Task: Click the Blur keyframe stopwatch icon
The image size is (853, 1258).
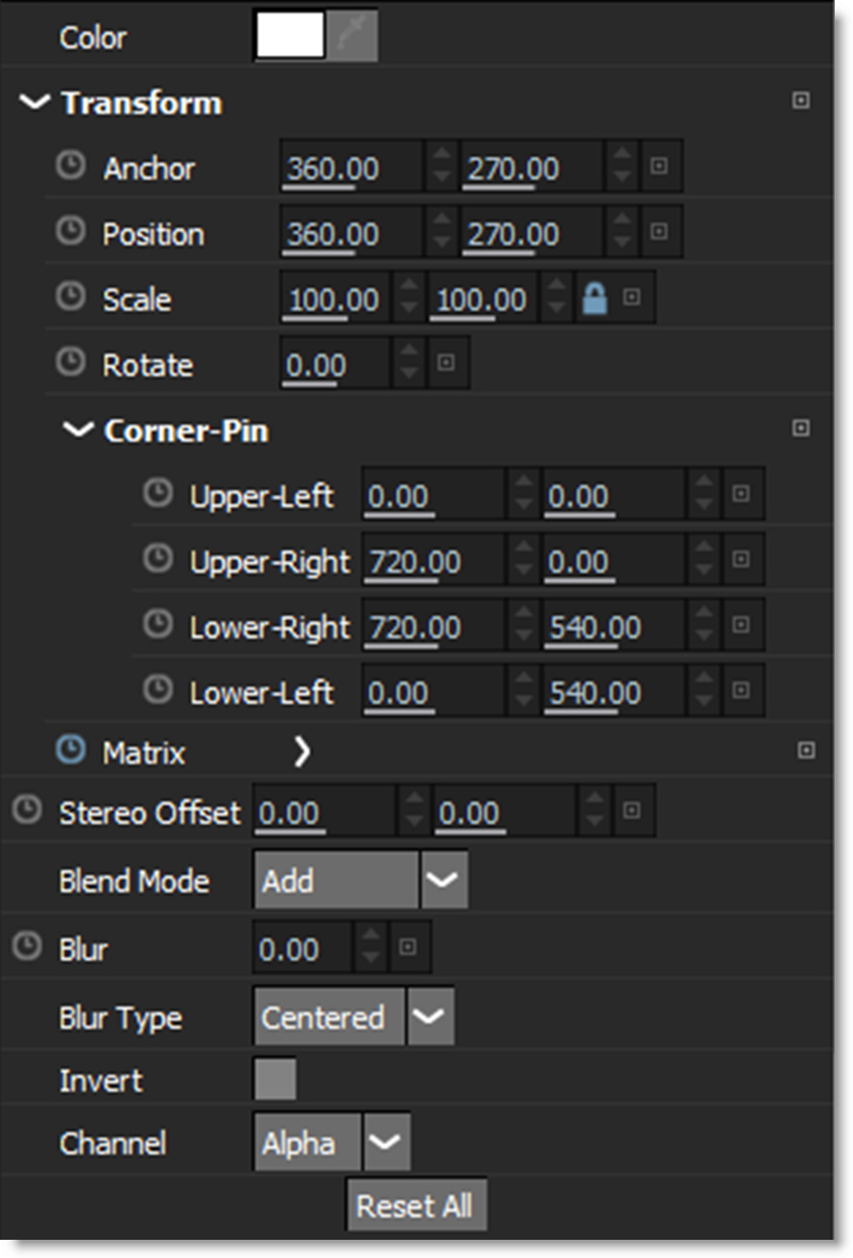Action: 26,947
